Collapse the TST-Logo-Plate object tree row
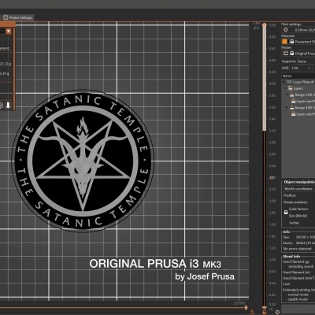Viewport: 315px width, 315px height. coord(284,82)
